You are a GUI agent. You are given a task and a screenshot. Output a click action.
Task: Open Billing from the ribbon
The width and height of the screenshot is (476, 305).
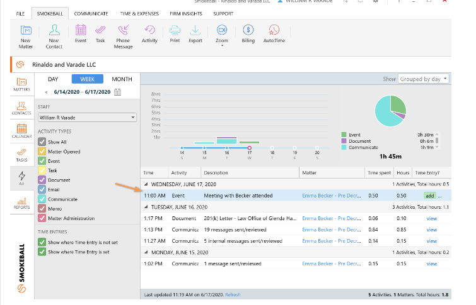248,33
